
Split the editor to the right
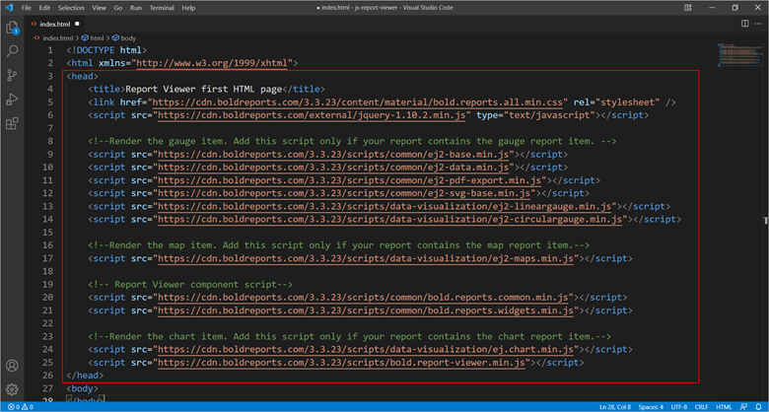[x=745, y=24]
